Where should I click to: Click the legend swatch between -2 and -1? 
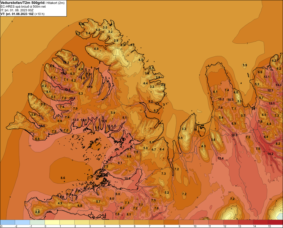tap(22, 222)
